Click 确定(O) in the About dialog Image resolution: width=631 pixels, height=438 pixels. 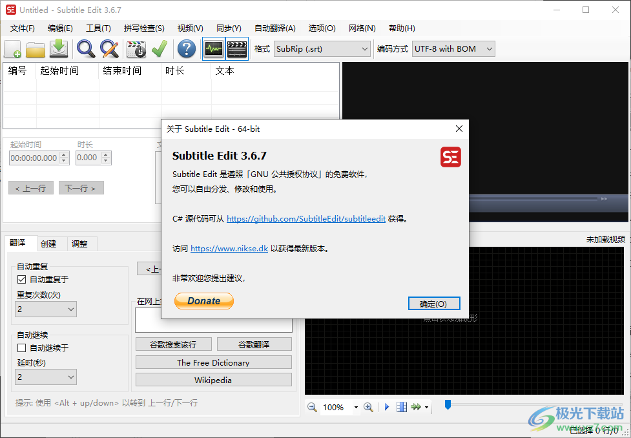click(x=434, y=304)
